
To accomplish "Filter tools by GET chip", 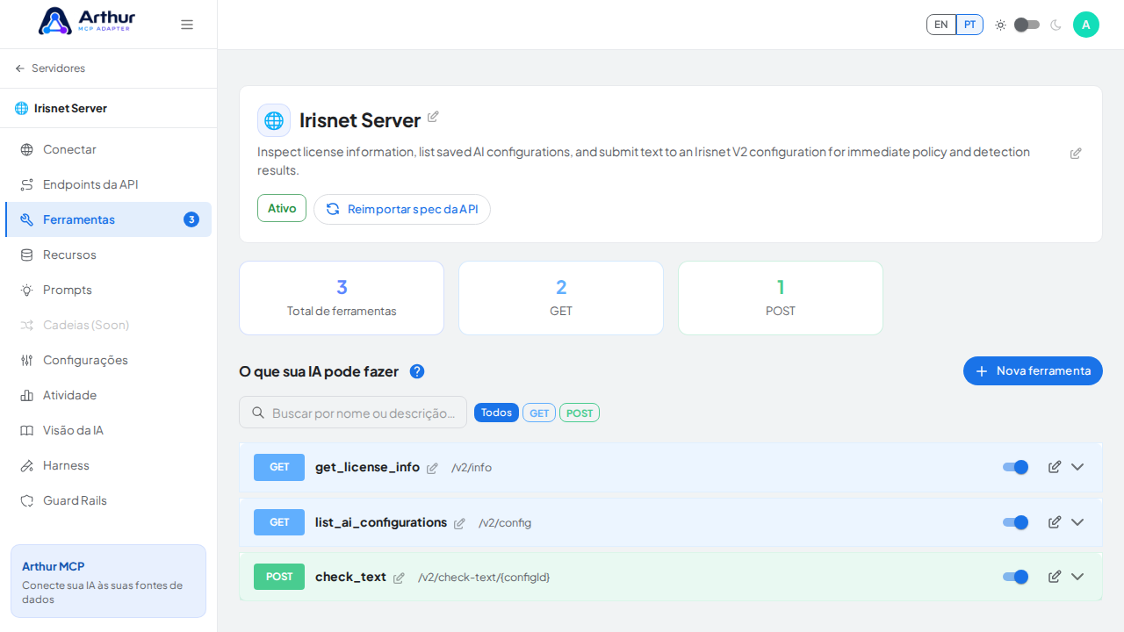I will pos(539,413).
